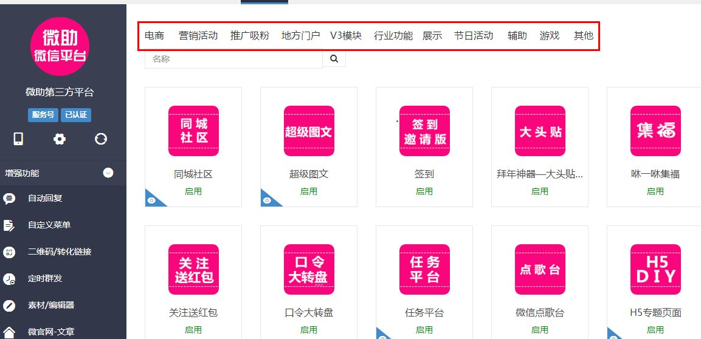Screen dimensions: 701x339
Task: Focus the 名称 search input field
Action: [233, 59]
